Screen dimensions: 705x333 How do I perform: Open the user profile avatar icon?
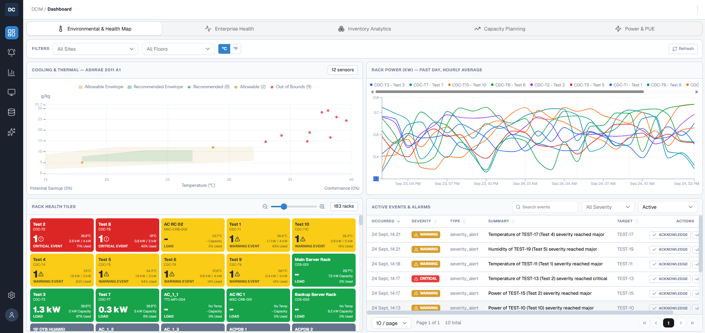pyautogui.click(x=12, y=315)
